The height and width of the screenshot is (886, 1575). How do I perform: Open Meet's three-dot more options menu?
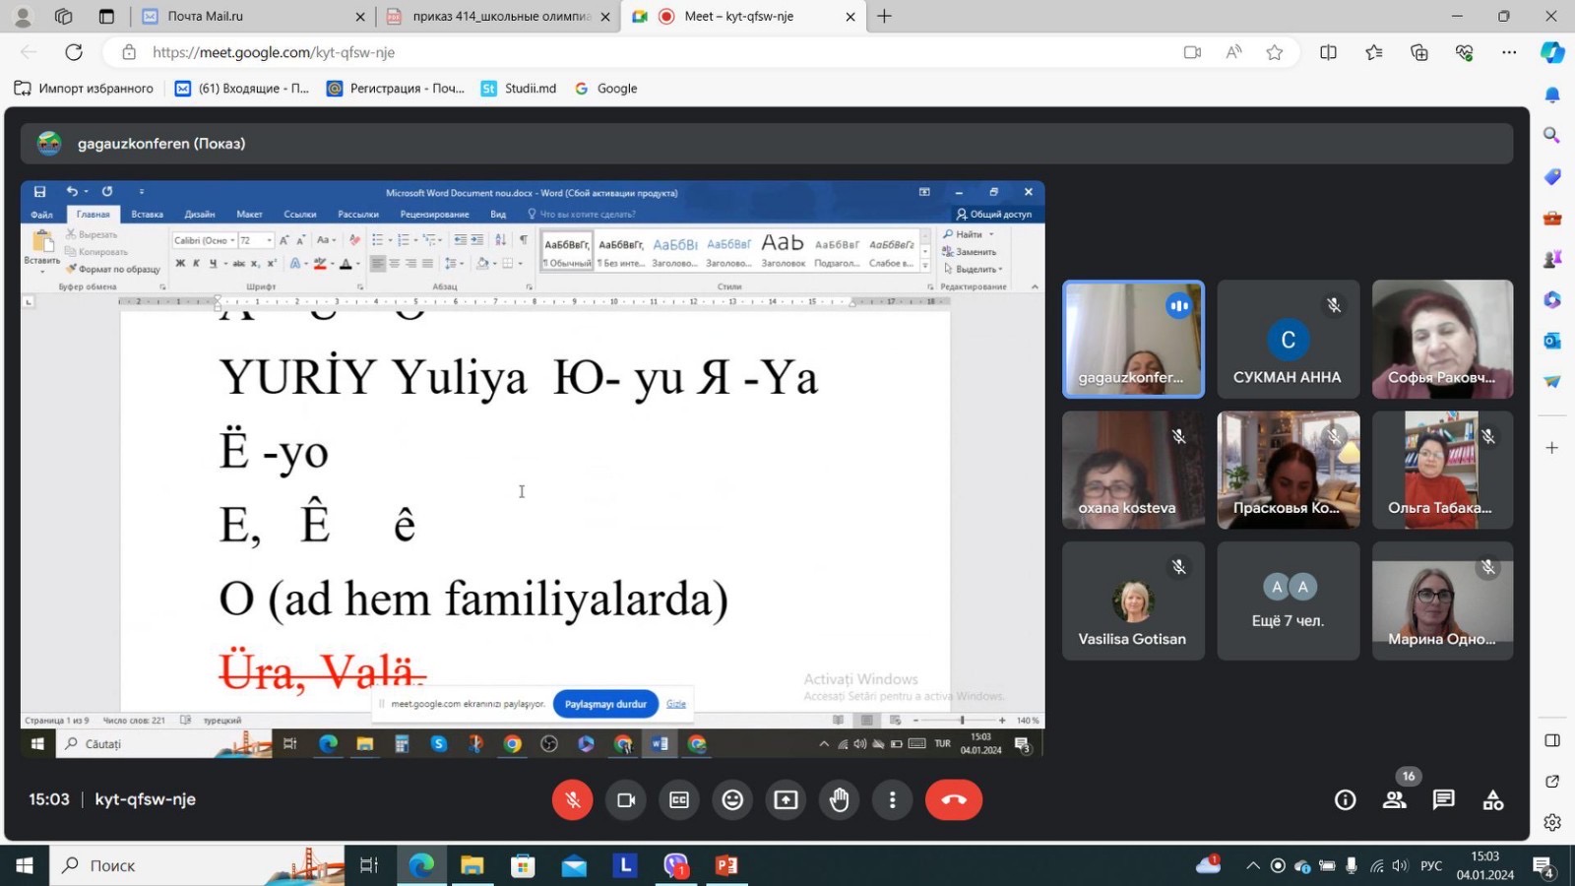892,800
